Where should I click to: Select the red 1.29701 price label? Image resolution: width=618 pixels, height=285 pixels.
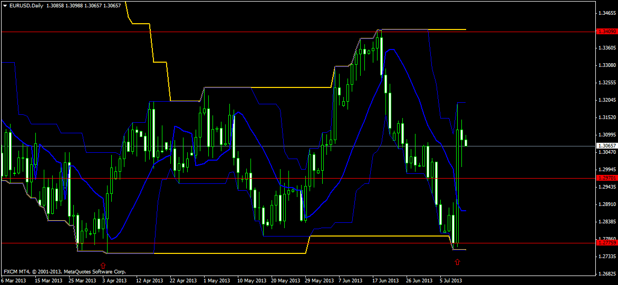(606, 178)
